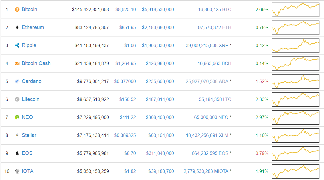
Task: Open the EOS currency page link
Action: click(27, 153)
